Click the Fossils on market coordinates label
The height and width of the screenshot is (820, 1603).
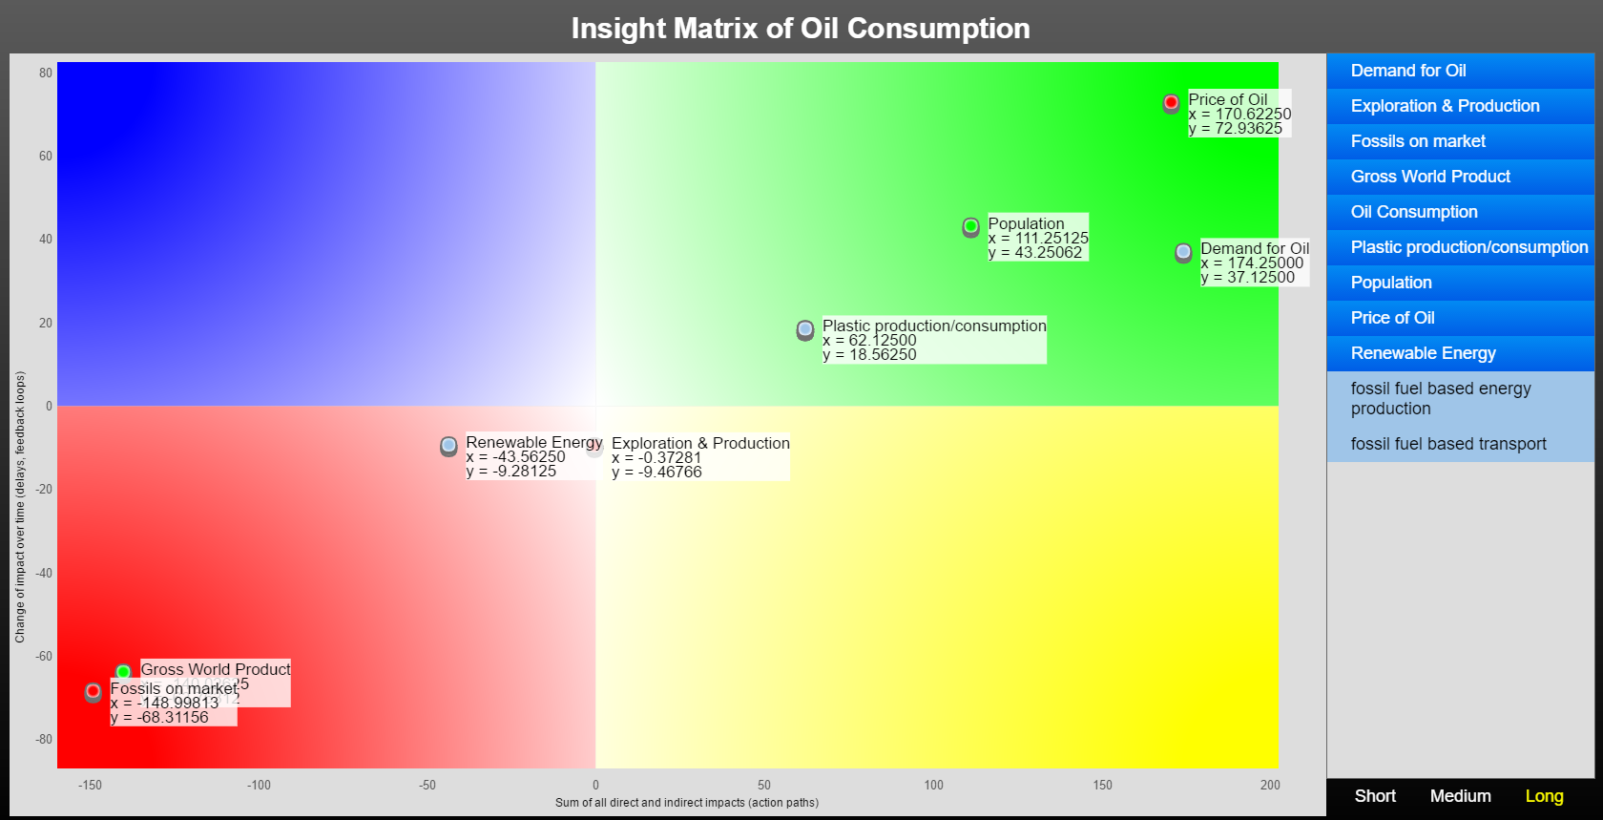(174, 703)
